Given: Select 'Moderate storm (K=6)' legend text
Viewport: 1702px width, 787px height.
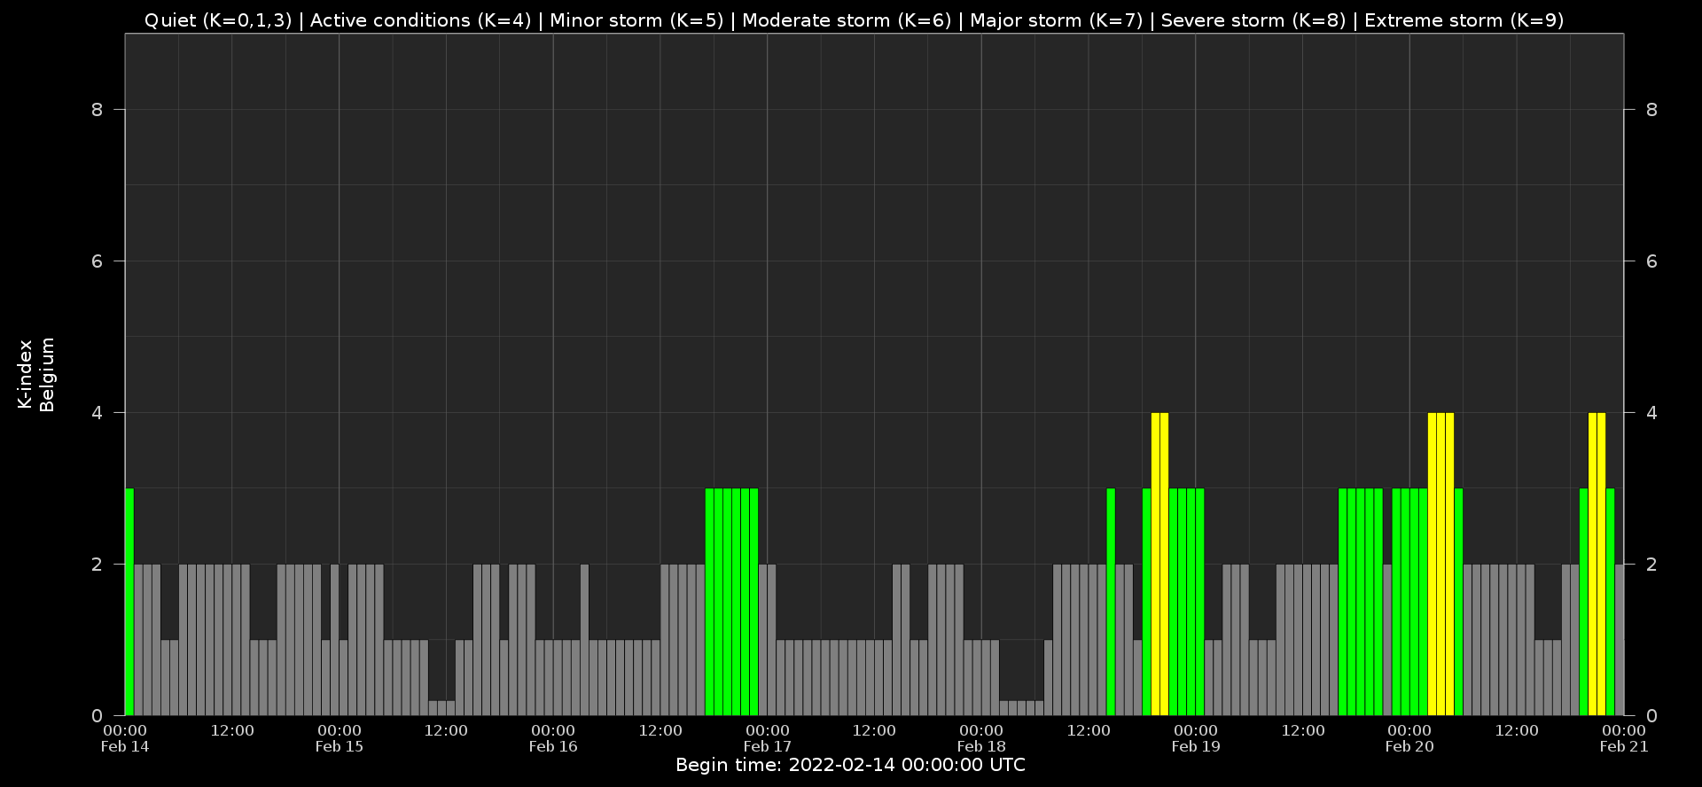Looking at the screenshot, I should 847,20.
